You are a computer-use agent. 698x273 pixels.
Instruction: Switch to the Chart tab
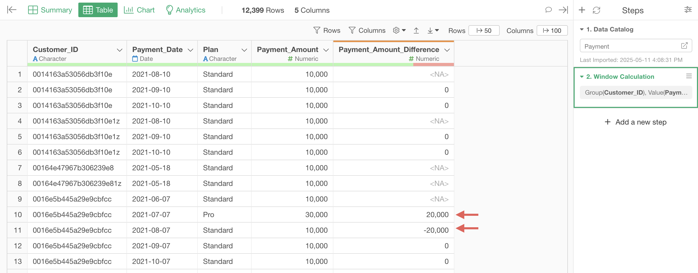[x=139, y=10]
